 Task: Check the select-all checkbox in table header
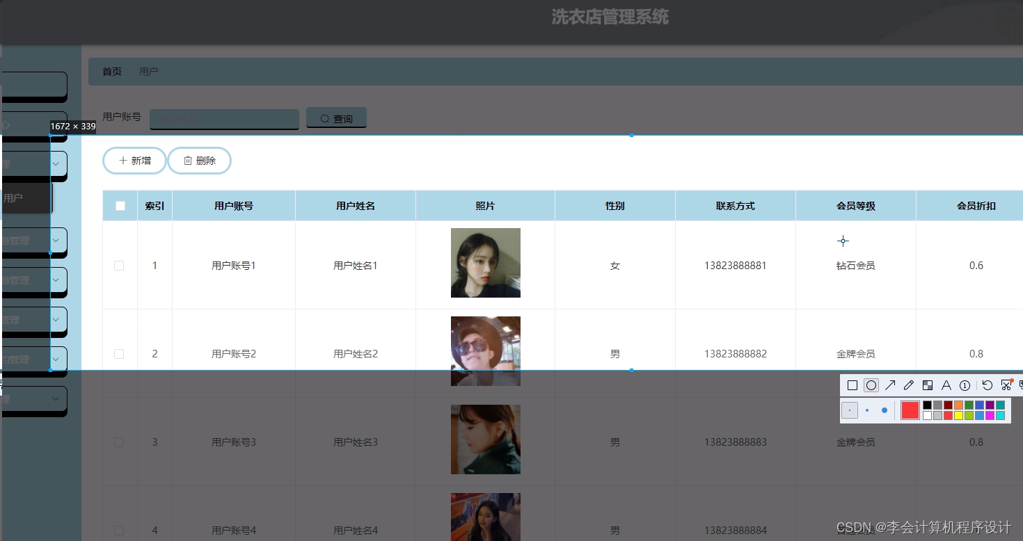pos(120,205)
